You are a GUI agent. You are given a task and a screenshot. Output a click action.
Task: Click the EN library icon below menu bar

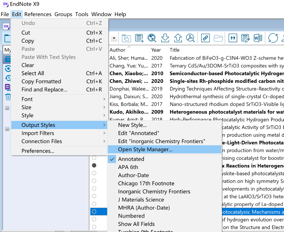[6, 26]
